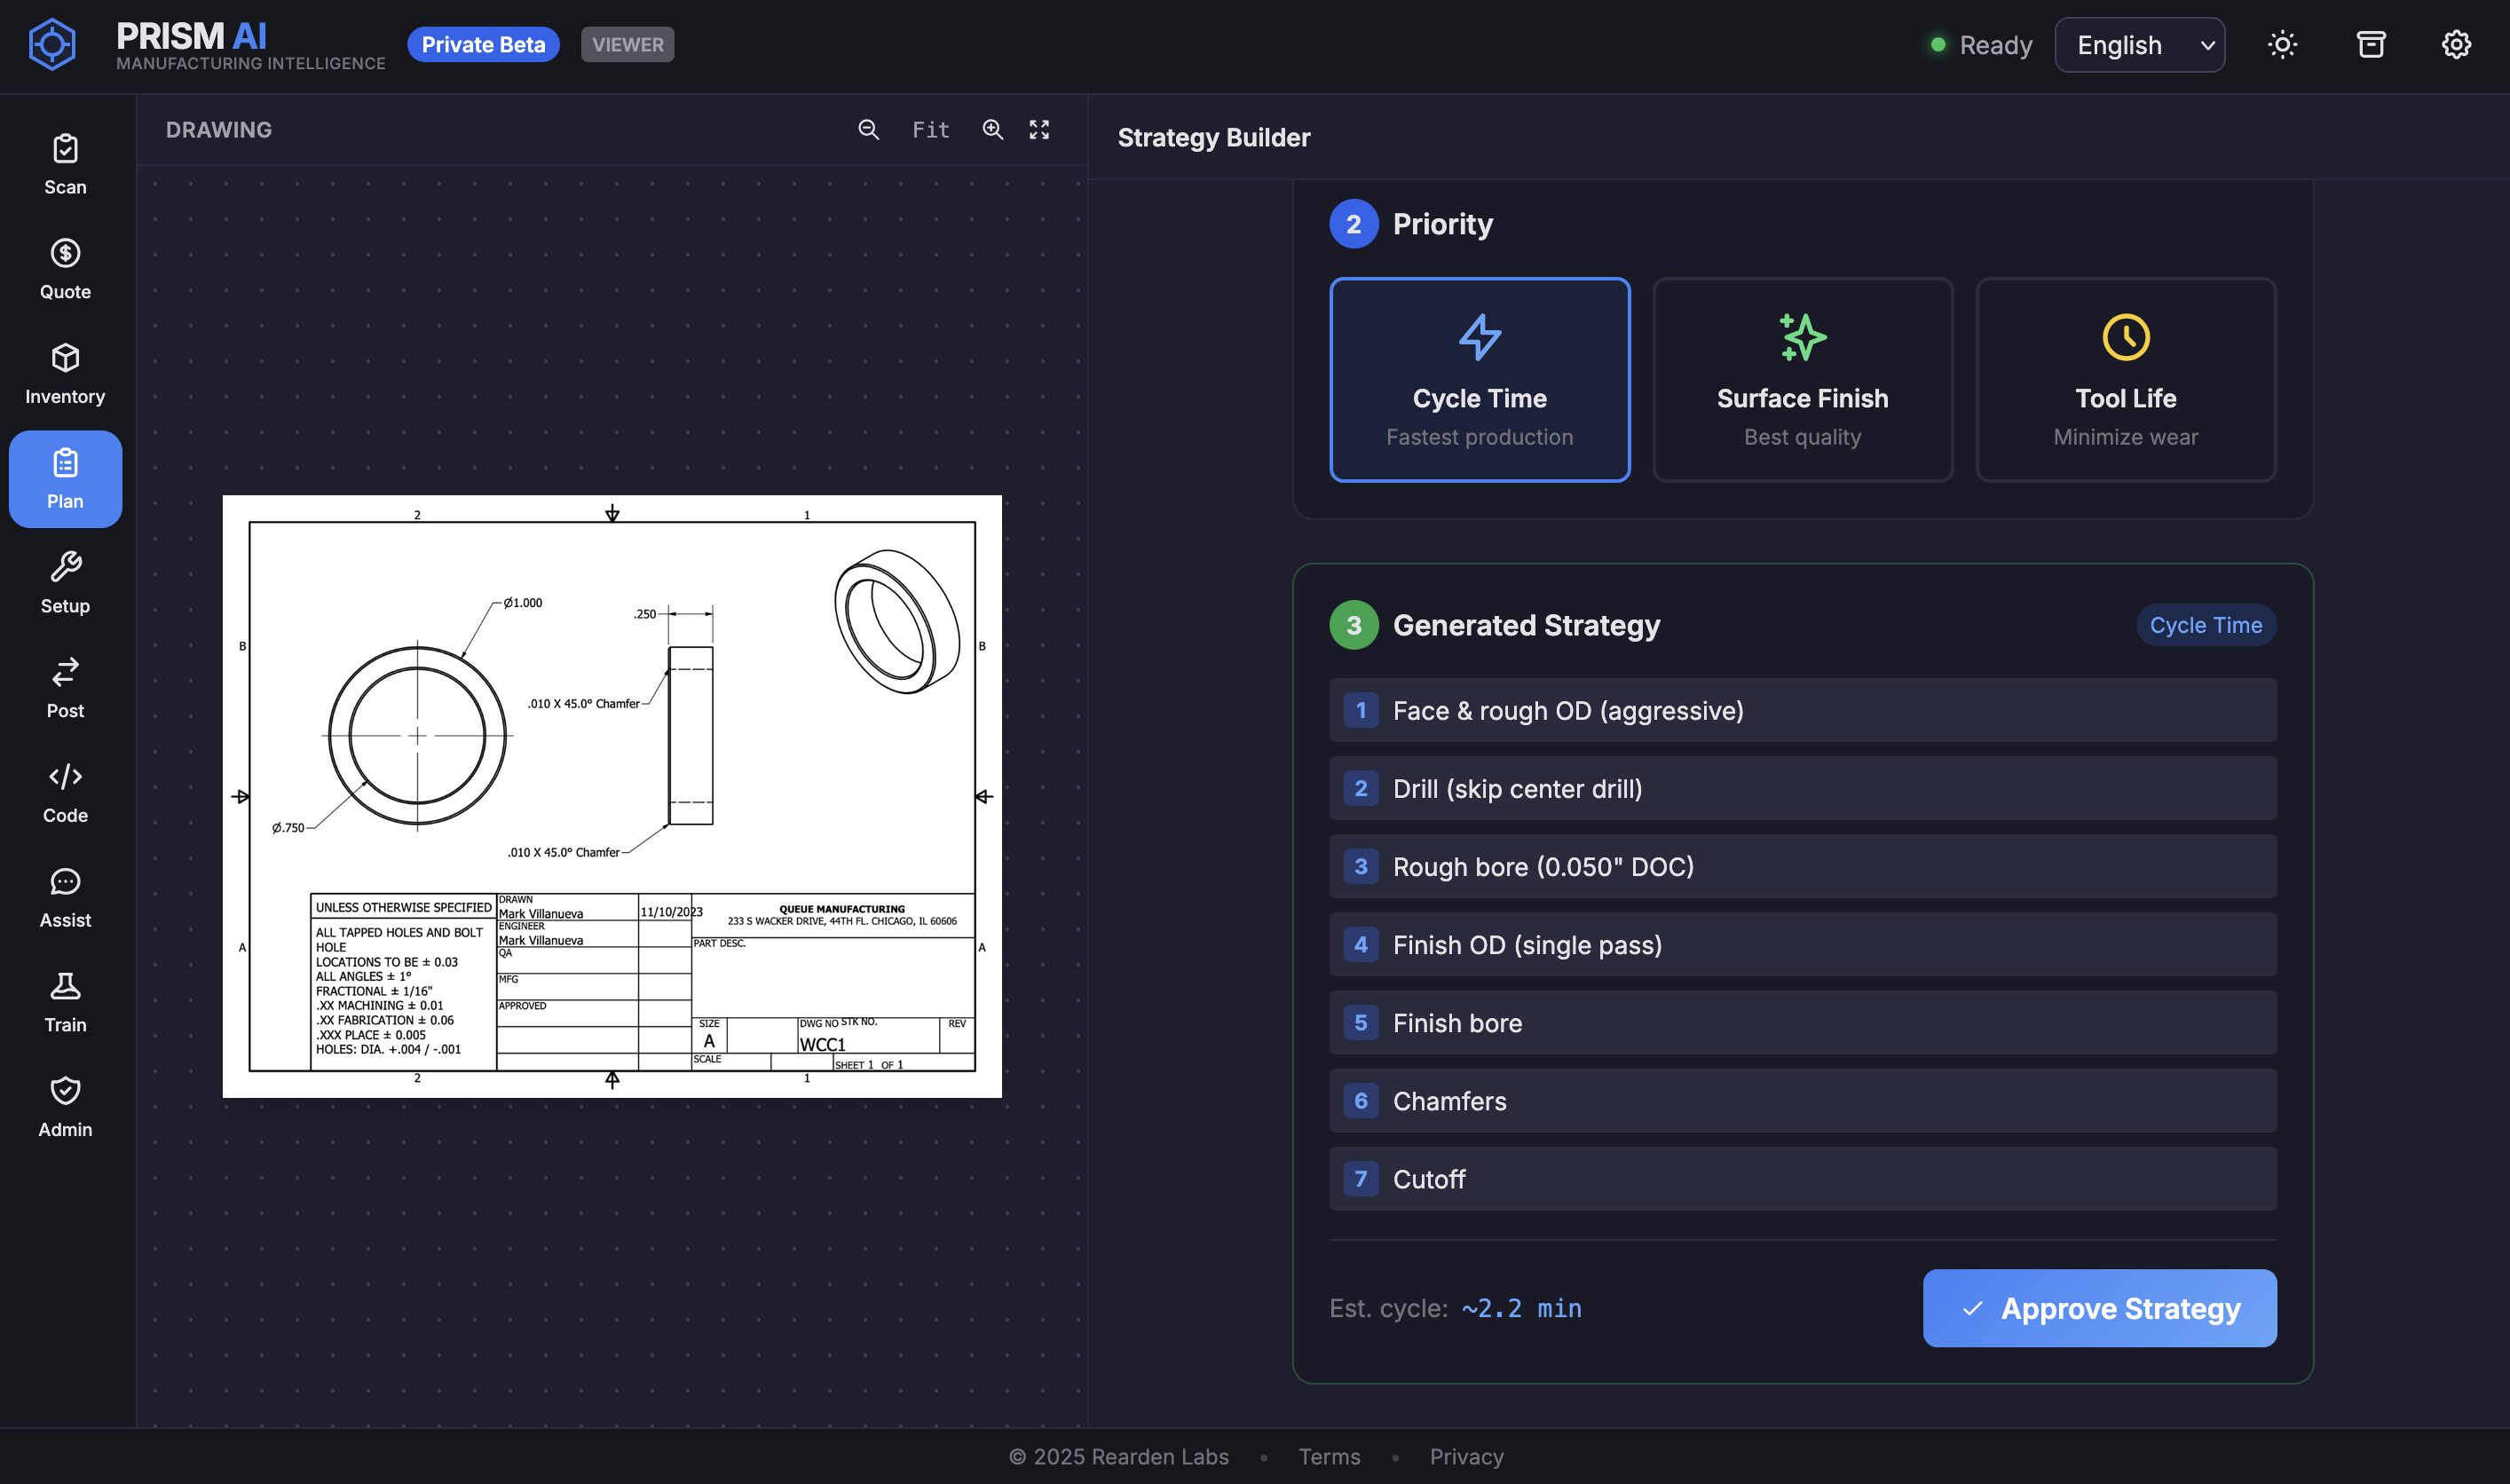The width and height of the screenshot is (2510, 1484).
Task: Open the Scan section in sidebar
Action: (65, 165)
